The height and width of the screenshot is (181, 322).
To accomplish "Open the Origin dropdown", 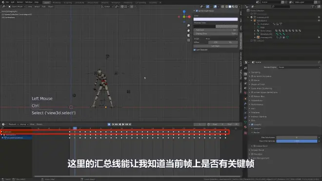I will tap(221, 39).
